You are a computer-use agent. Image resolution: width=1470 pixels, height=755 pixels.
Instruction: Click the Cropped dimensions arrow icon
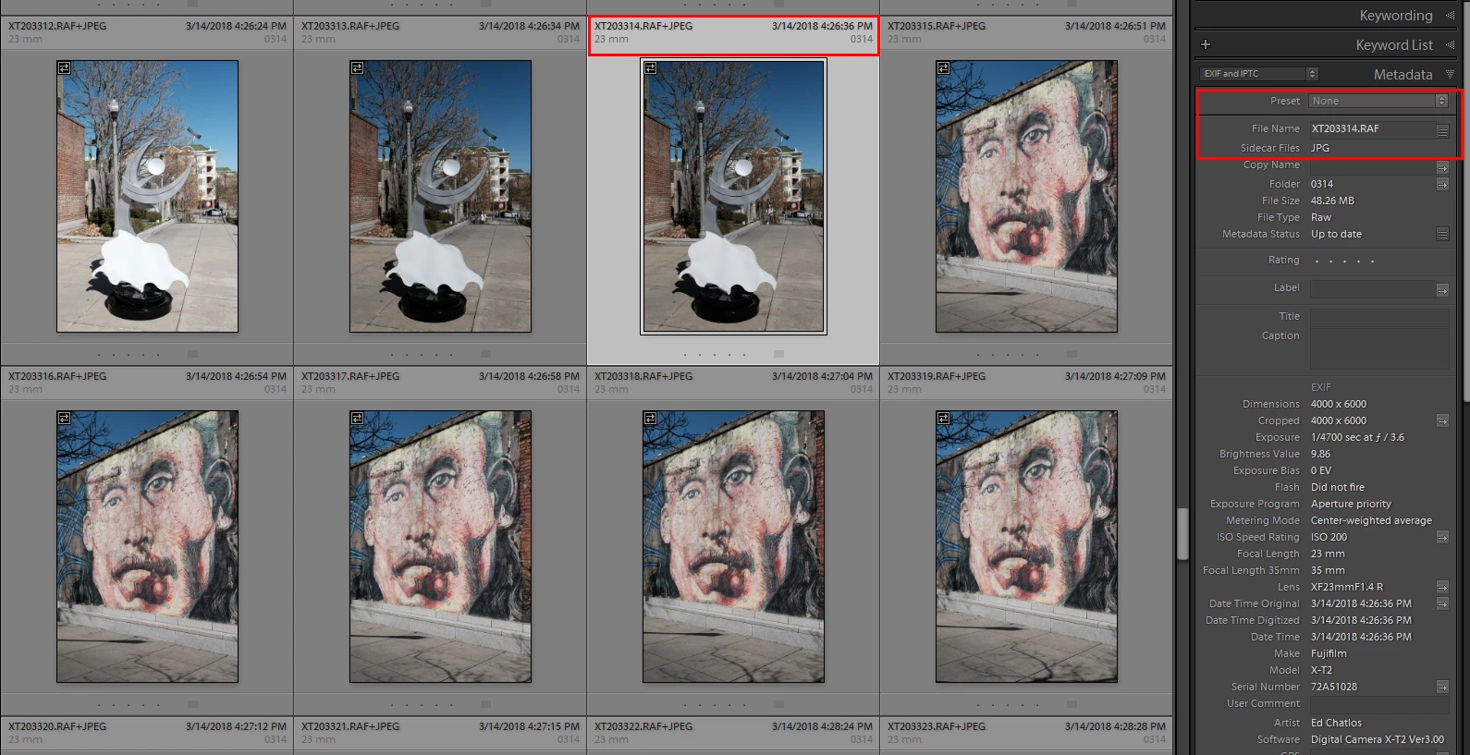pos(1442,420)
